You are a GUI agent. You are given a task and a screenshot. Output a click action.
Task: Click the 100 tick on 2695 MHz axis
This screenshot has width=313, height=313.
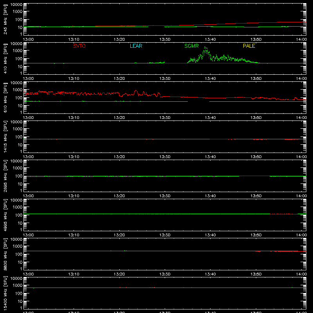click(19, 176)
